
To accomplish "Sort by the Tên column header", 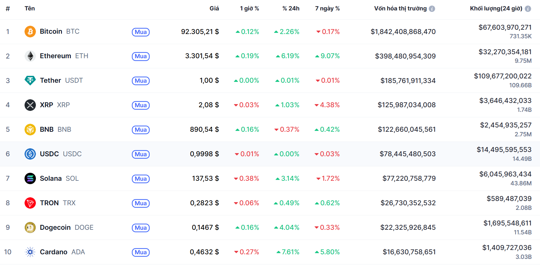I will (30, 9).
